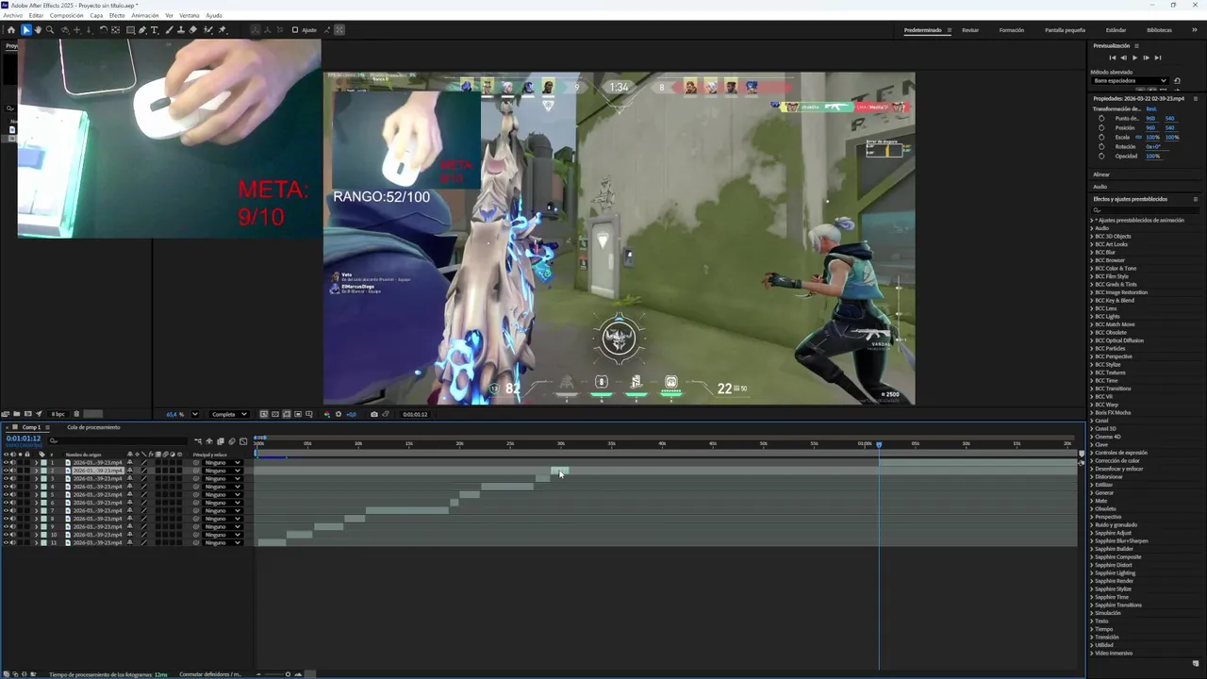
Task: Select the Rectangle shape tool
Action: 130,30
